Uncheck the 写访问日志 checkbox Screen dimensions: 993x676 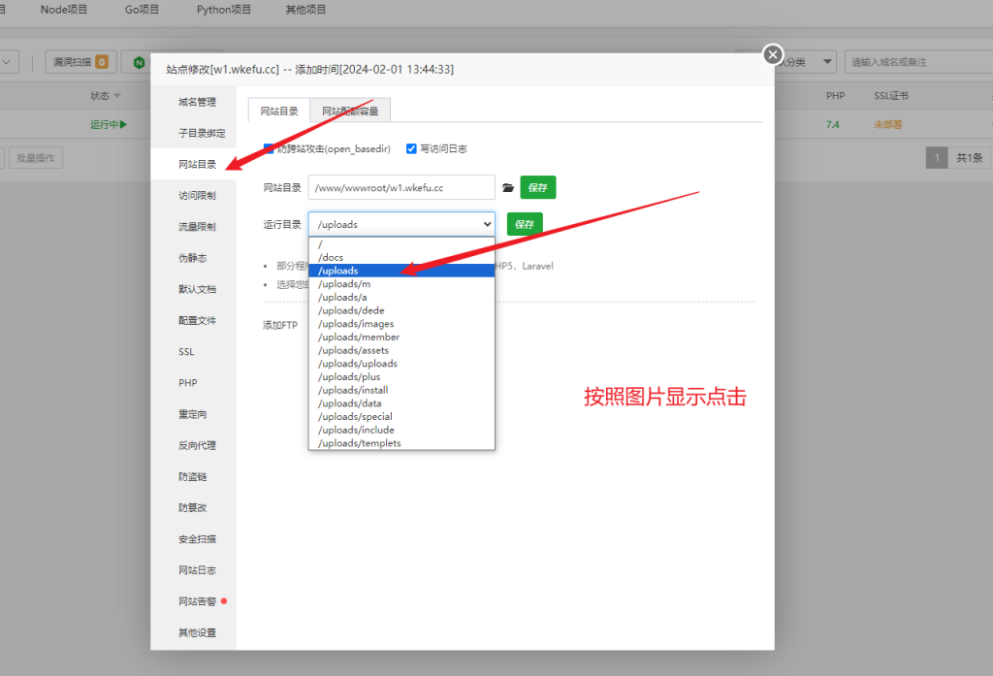(x=411, y=149)
